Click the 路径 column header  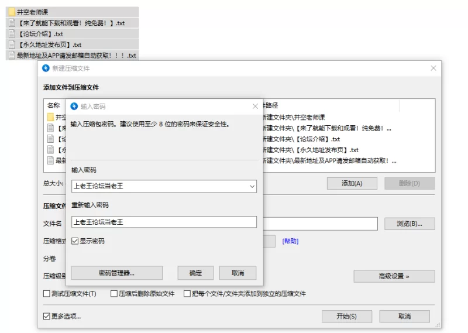(x=271, y=105)
